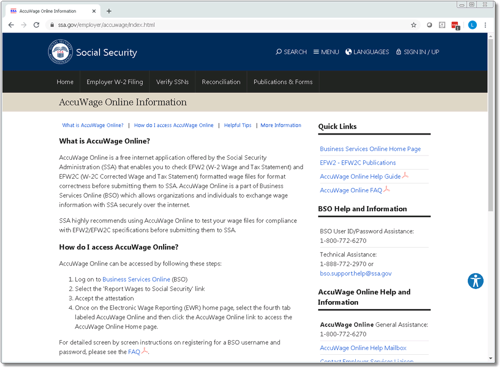Open the blue L profile avatar
The height and width of the screenshot is (369, 501).
pos(472,25)
